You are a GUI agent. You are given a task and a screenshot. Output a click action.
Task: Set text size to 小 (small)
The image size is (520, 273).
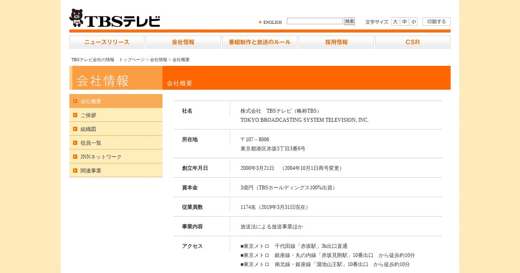(x=413, y=21)
